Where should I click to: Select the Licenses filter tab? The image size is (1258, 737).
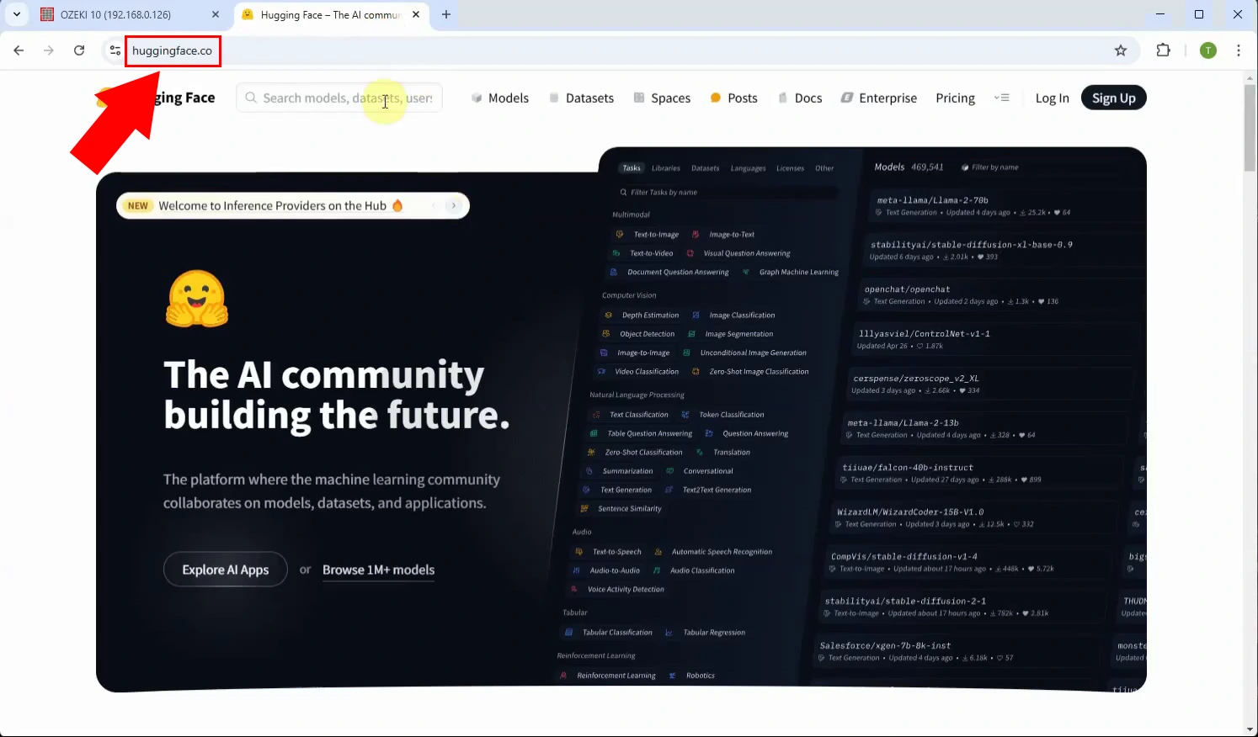[790, 168]
